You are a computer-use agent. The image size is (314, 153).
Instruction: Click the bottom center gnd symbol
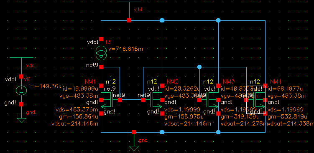[134, 148]
